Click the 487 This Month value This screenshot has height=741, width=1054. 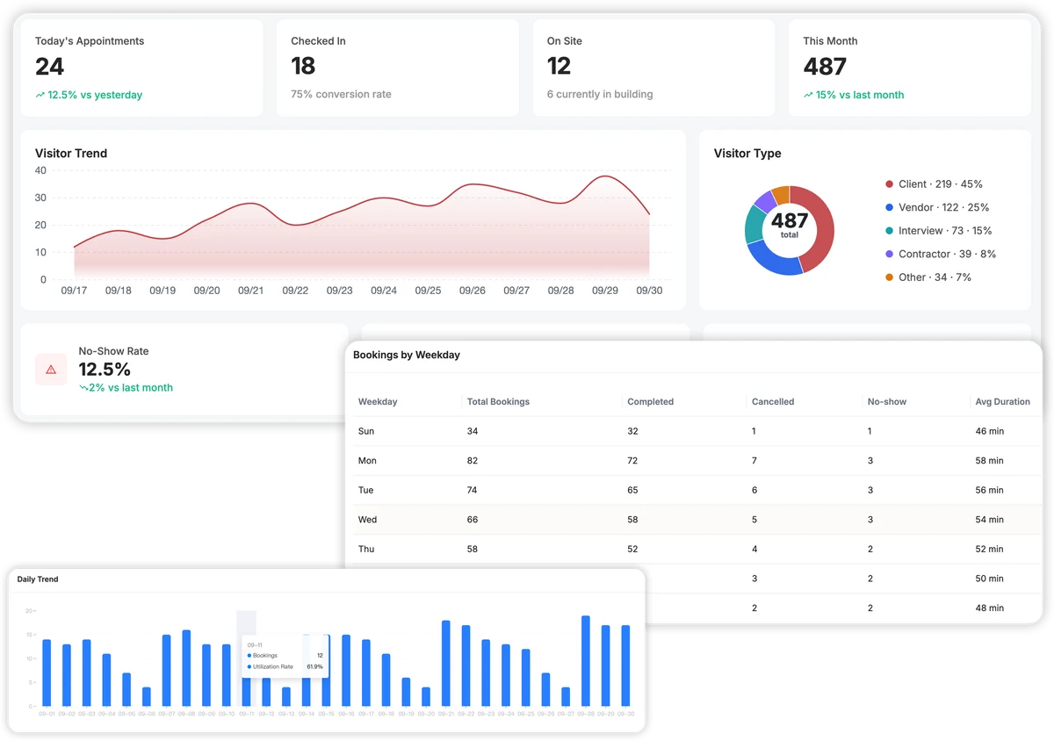(825, 66)
